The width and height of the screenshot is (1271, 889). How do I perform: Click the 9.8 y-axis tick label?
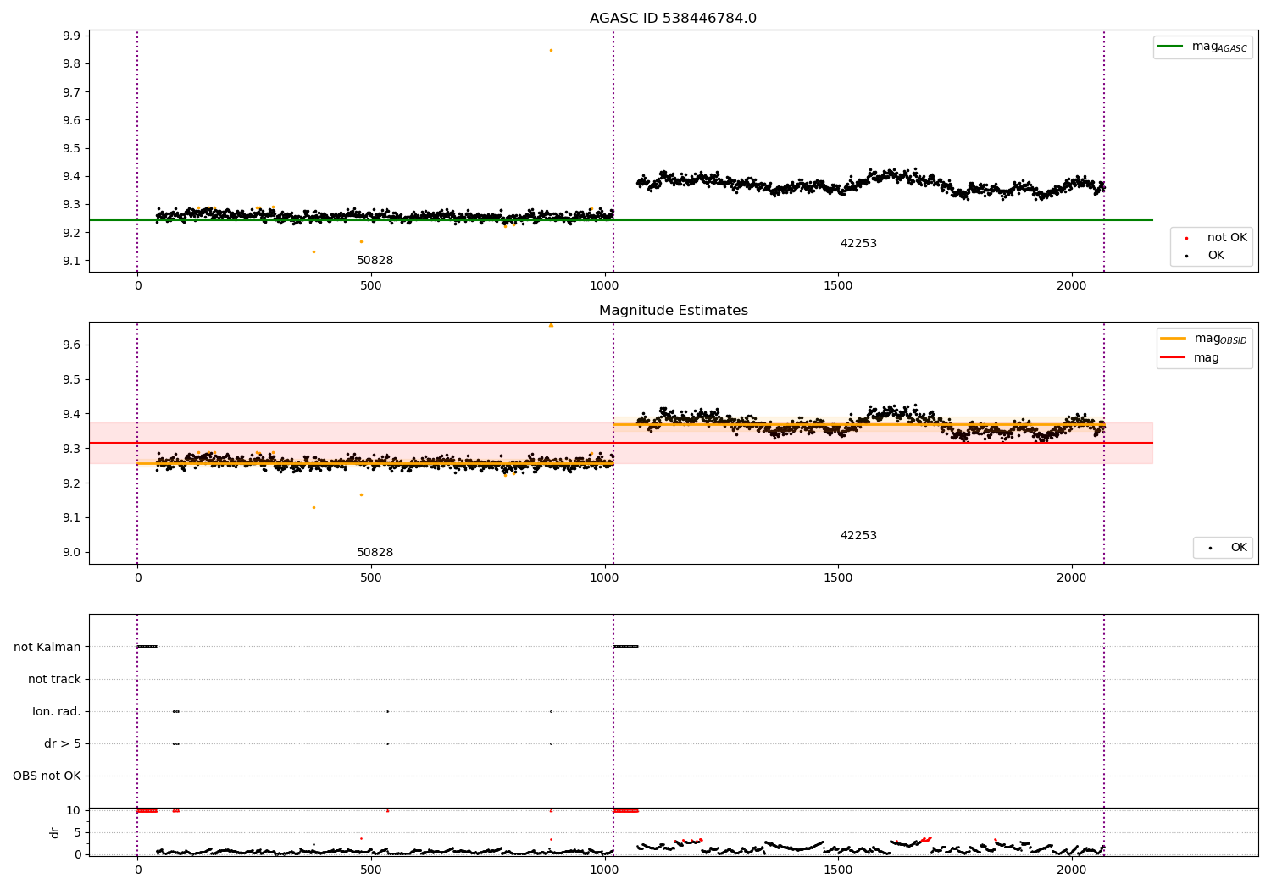[71, 63]
